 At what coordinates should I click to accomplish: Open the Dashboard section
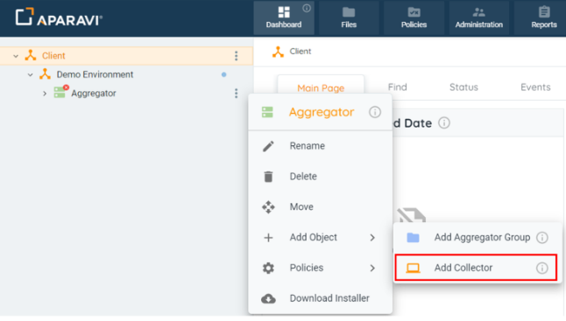click(x=284, y=17)
